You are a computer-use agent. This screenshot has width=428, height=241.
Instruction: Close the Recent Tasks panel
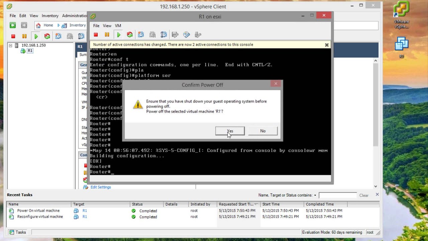click(377, 194)
